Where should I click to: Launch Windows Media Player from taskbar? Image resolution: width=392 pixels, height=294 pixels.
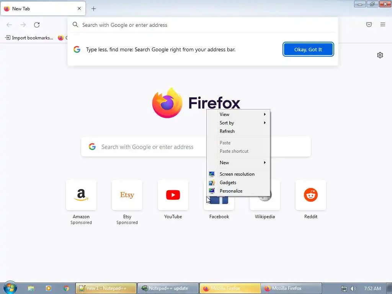[x=49, y=288]
